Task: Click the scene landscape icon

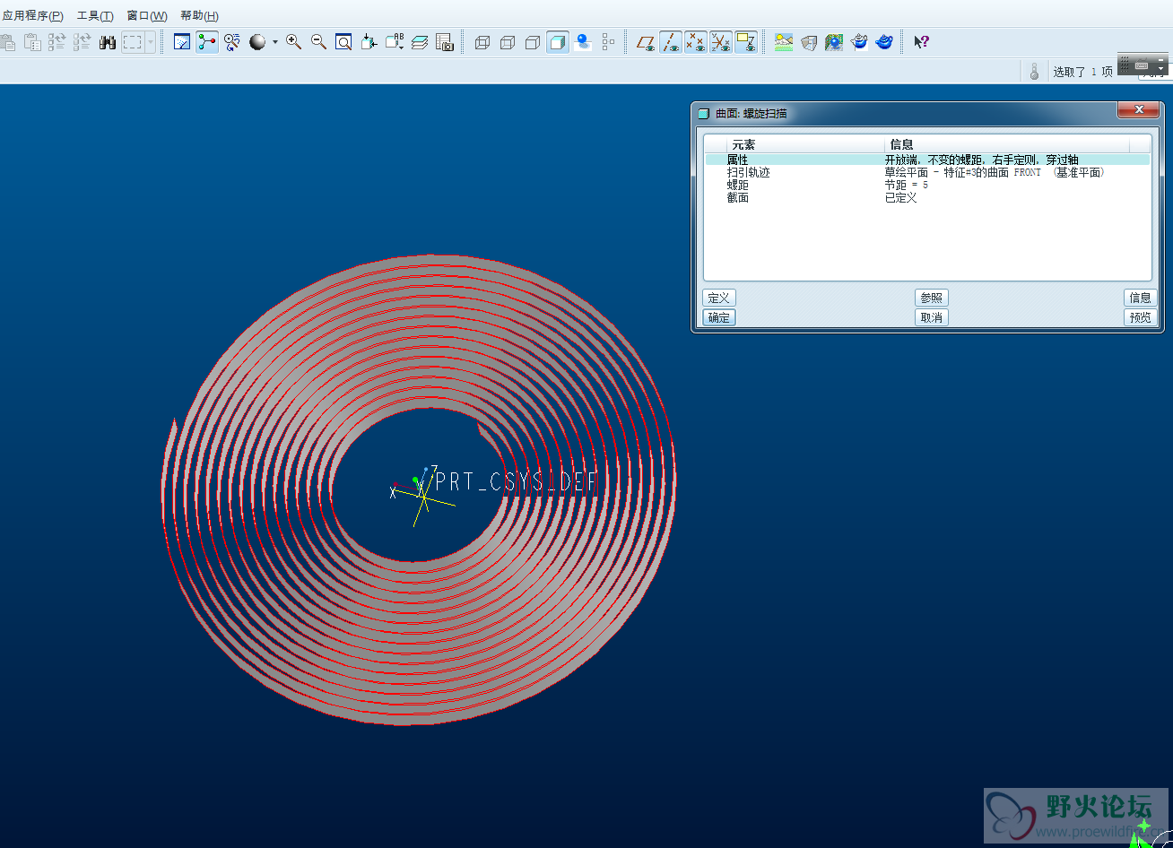Action: click(784, 42)
